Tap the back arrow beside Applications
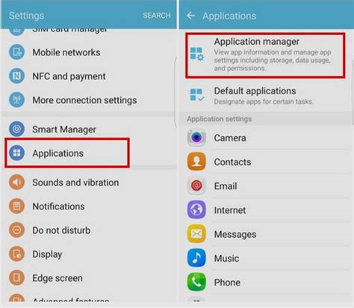Screen dimensions: 354x308 (x=191, y=16)
